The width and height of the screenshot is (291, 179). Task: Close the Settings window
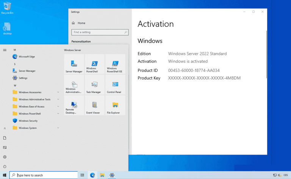(x=263, y=12)
